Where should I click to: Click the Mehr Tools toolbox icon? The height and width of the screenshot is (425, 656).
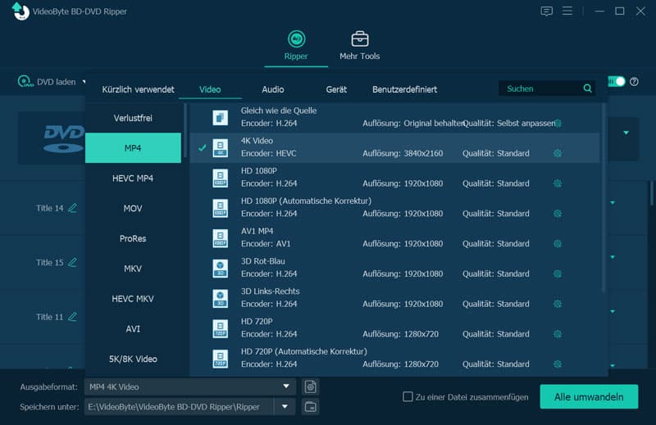tap(360, 38)
